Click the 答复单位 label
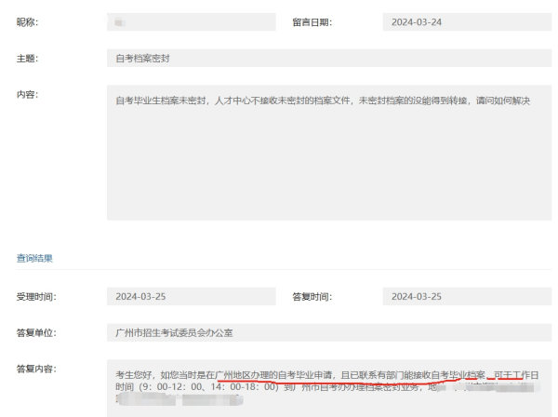Screen dimensions: 558x417 pyautogui.click(x=37, y=331)
